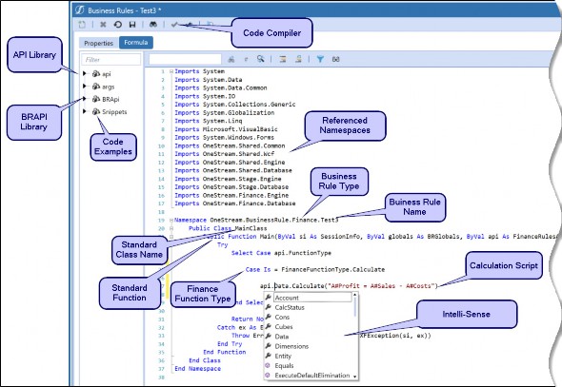The height and width of the screenshot is (387, 562).
Task: Click the Delete X toolbar icon
Action: (103, 25)
